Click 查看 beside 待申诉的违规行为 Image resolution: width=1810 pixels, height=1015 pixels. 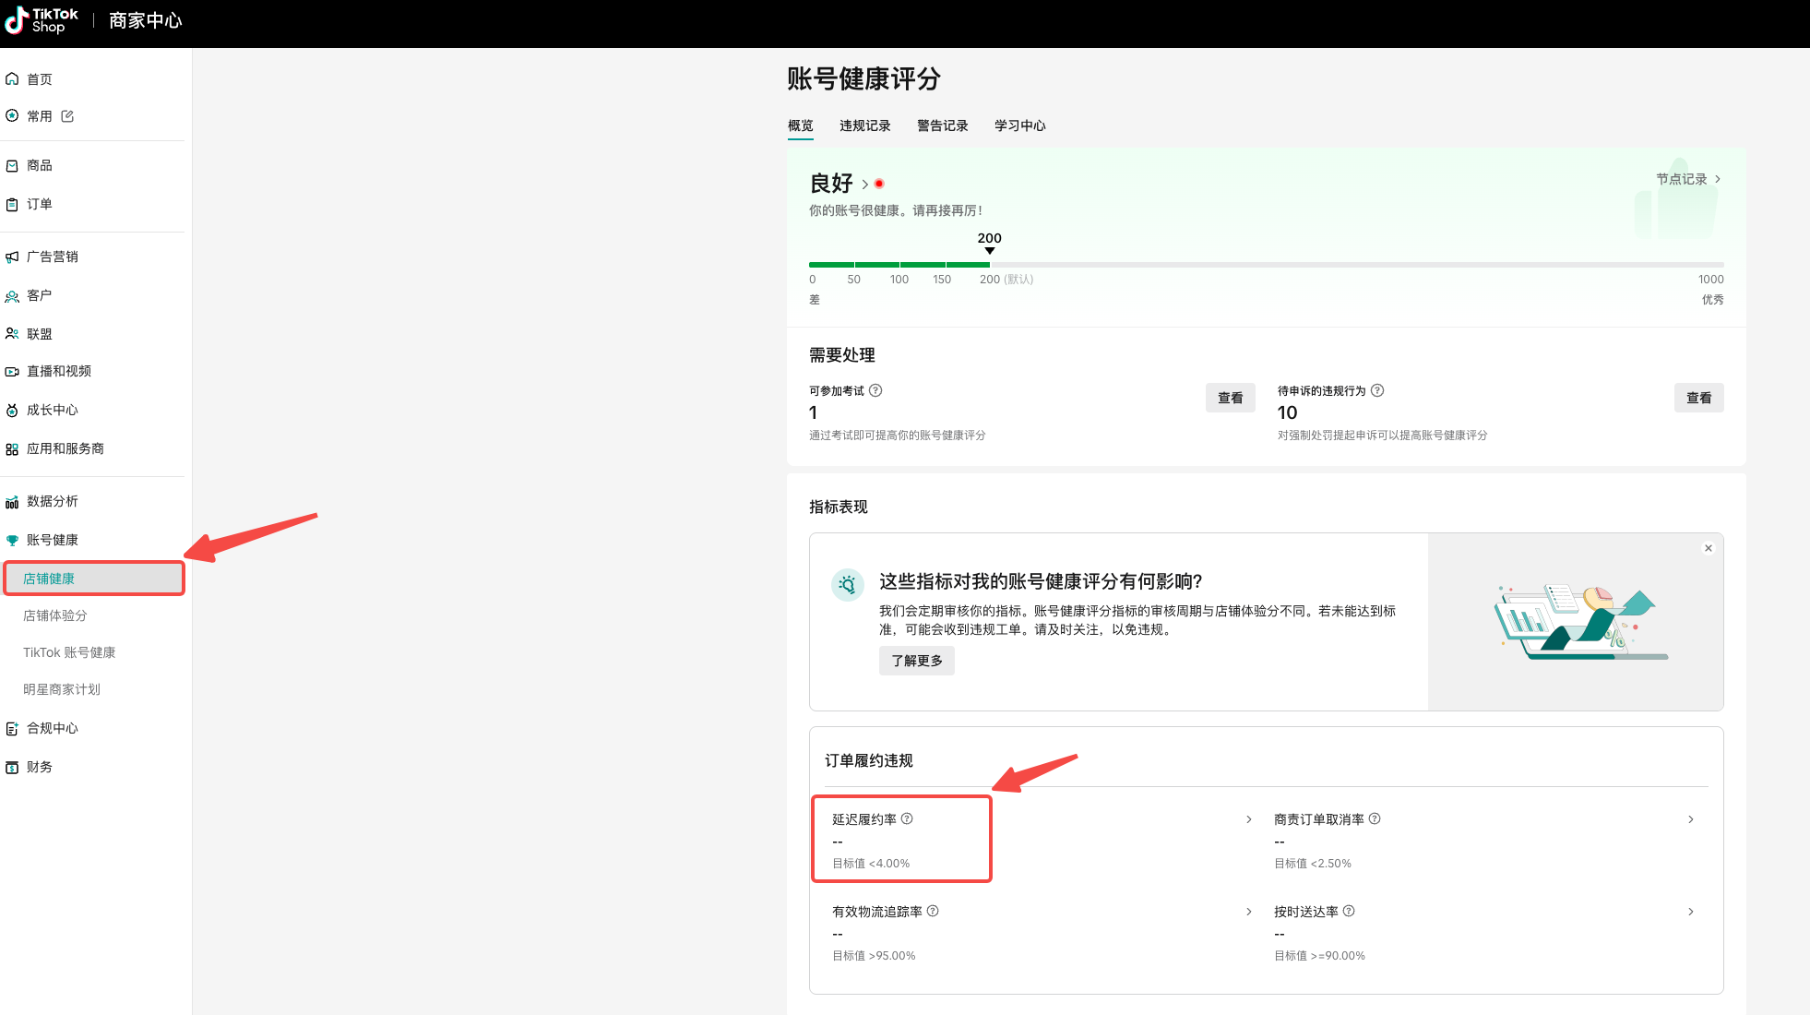(x=1698, y=398)
